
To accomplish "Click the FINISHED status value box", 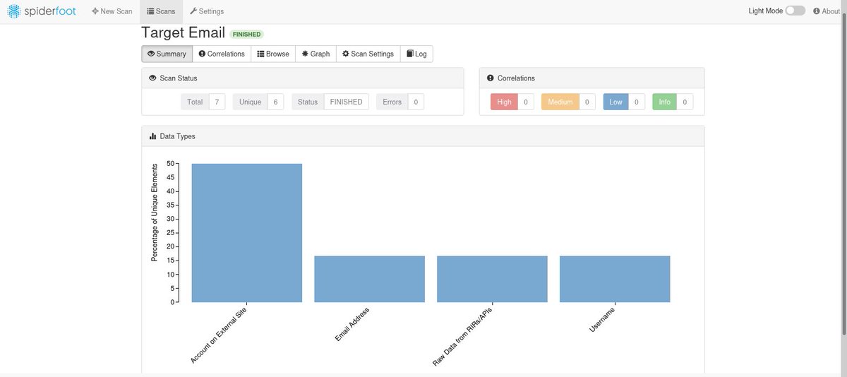I will [x=346, y=102].
